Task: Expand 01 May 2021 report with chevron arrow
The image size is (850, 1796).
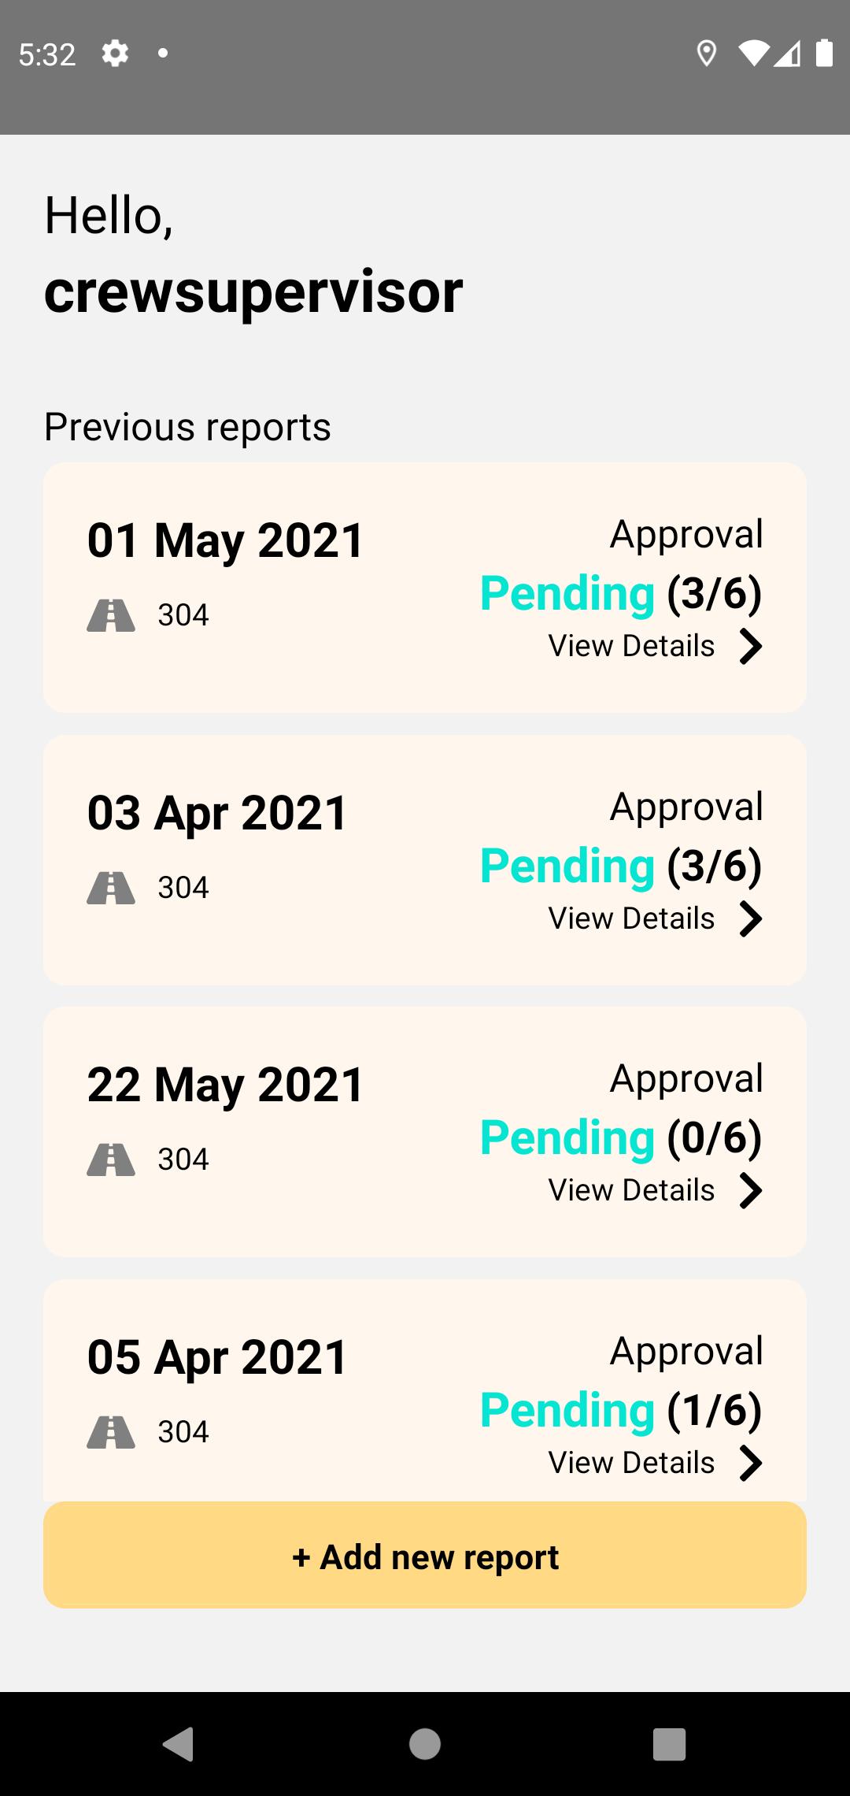Action: click(x=751, y=647)
